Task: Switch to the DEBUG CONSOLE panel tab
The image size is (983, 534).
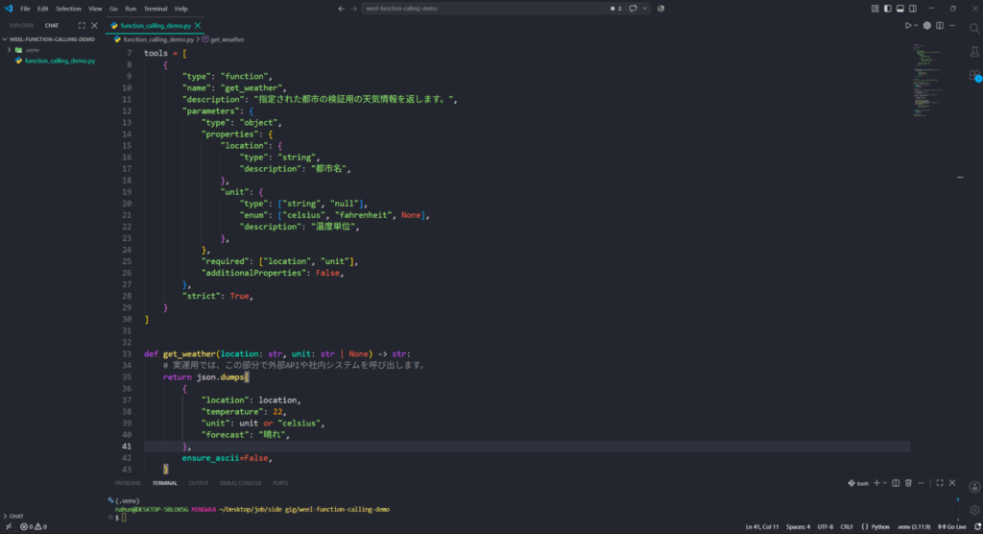Action: tap(240, 483)
